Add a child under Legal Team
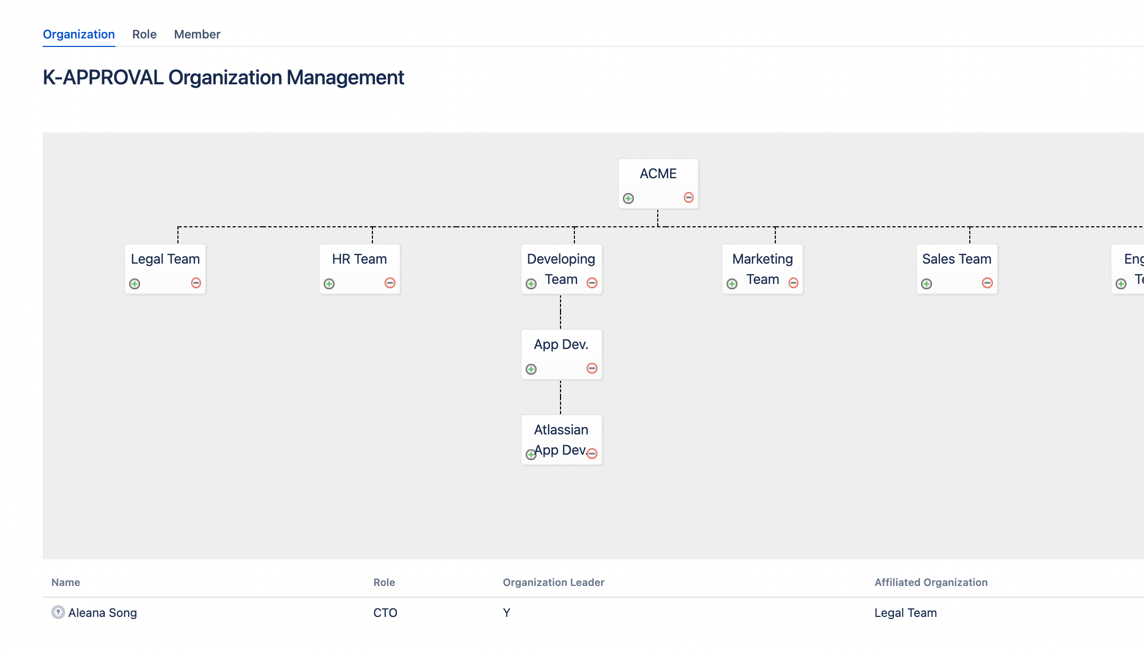1144x650 pixels. [x=135, y=284]
